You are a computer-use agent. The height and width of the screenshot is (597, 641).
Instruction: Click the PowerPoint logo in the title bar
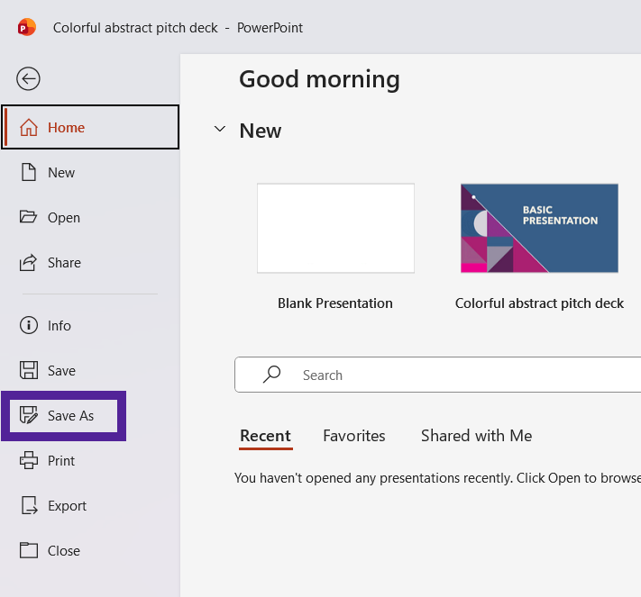[x=26, y=27]
